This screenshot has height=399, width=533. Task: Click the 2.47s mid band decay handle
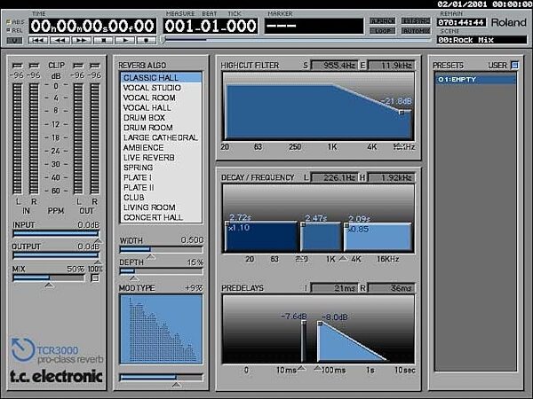(303, 224)
